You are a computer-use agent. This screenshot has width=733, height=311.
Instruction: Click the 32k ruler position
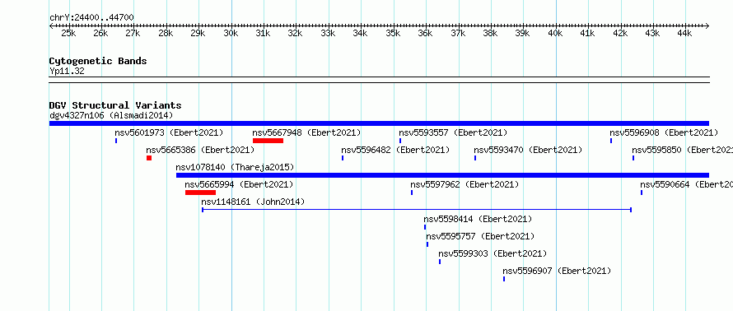[x=296, y=34]
